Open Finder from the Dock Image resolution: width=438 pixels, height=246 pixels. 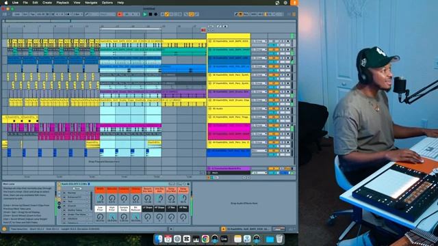pos(159,239)
